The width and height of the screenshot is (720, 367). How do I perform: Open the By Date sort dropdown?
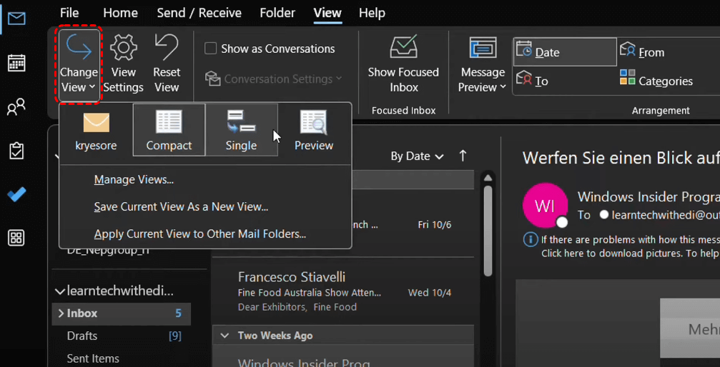tap(417, 156)
